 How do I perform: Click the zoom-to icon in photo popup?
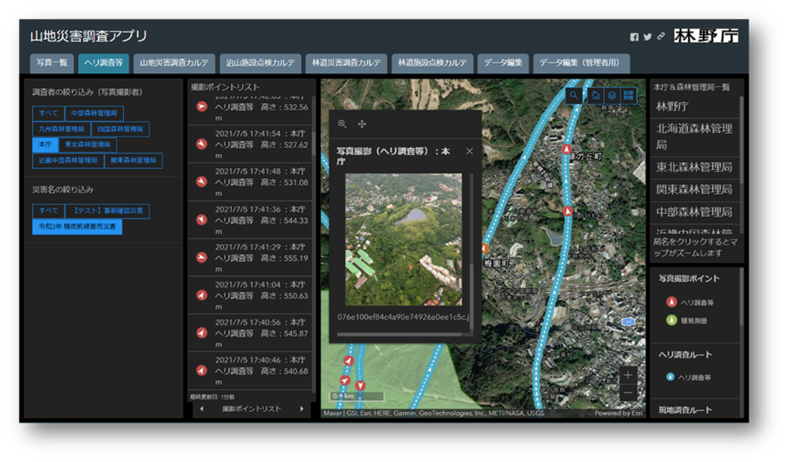pos(342,124)
